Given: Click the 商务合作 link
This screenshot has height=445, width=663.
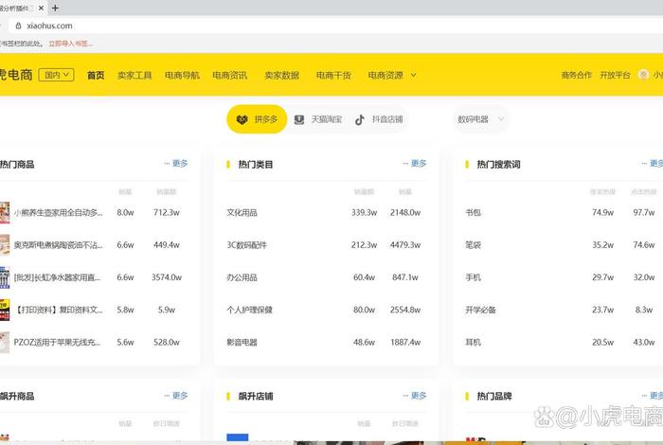Looking at the screenshot, I should 576,75.
